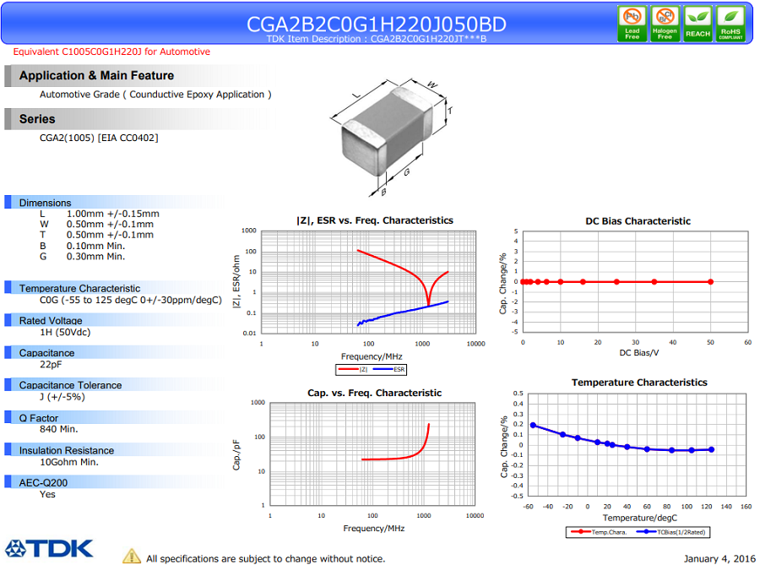
Task: Click the leftmost blue point on temperature curve
Action: pos(533,425)
